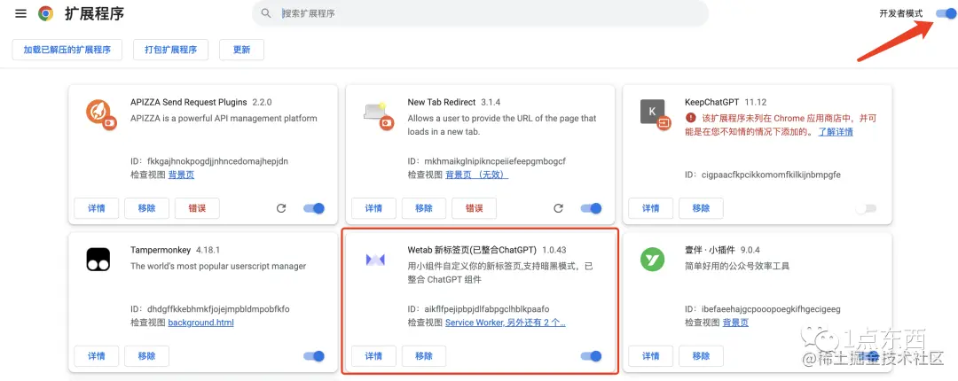
Task: Disable the Wetab extension toggle
Action: pos(592,356)
